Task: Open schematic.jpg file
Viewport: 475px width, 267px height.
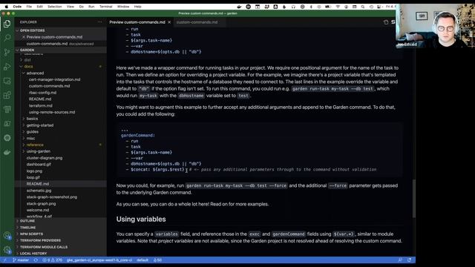Action: [39, 191]
